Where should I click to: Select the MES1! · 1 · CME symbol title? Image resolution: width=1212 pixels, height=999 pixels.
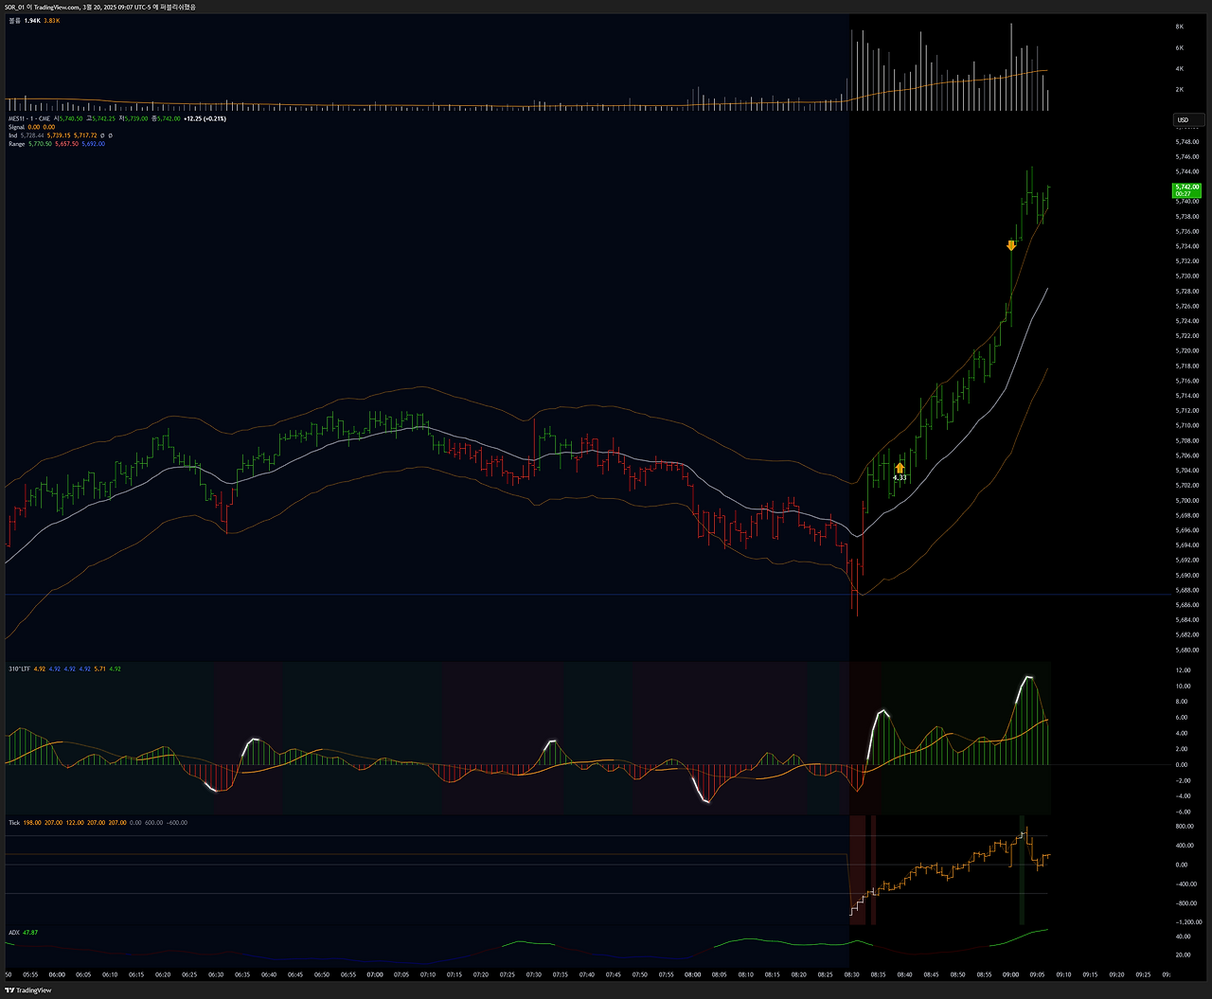pyautogui.click(x=30, y=118)
